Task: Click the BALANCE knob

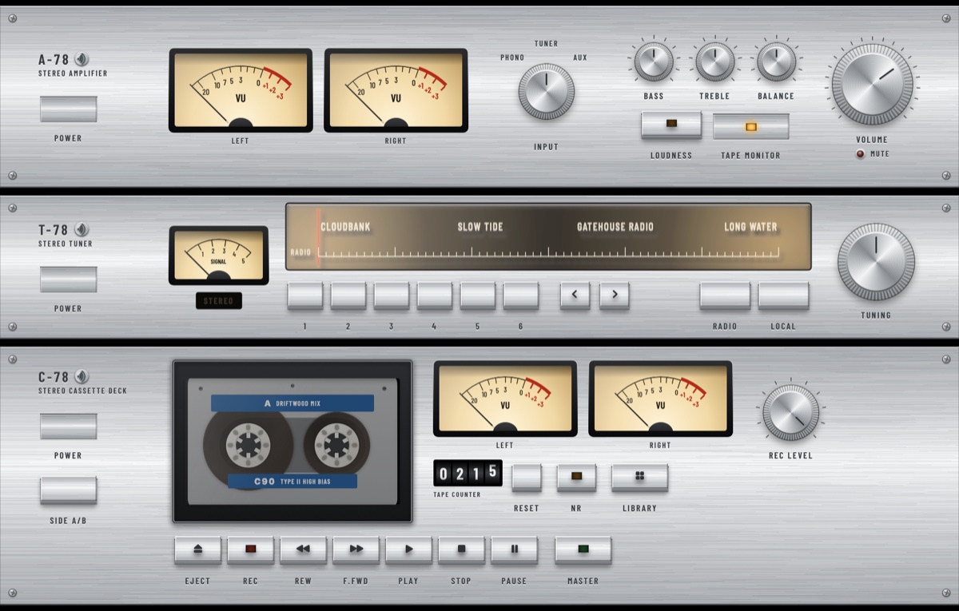Action: pos(776,61)
